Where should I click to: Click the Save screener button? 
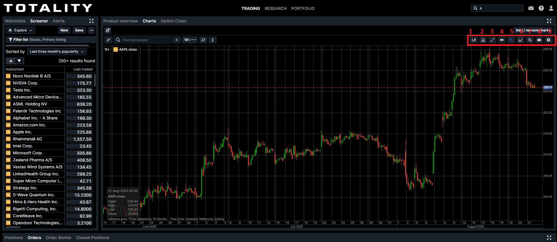79,30
